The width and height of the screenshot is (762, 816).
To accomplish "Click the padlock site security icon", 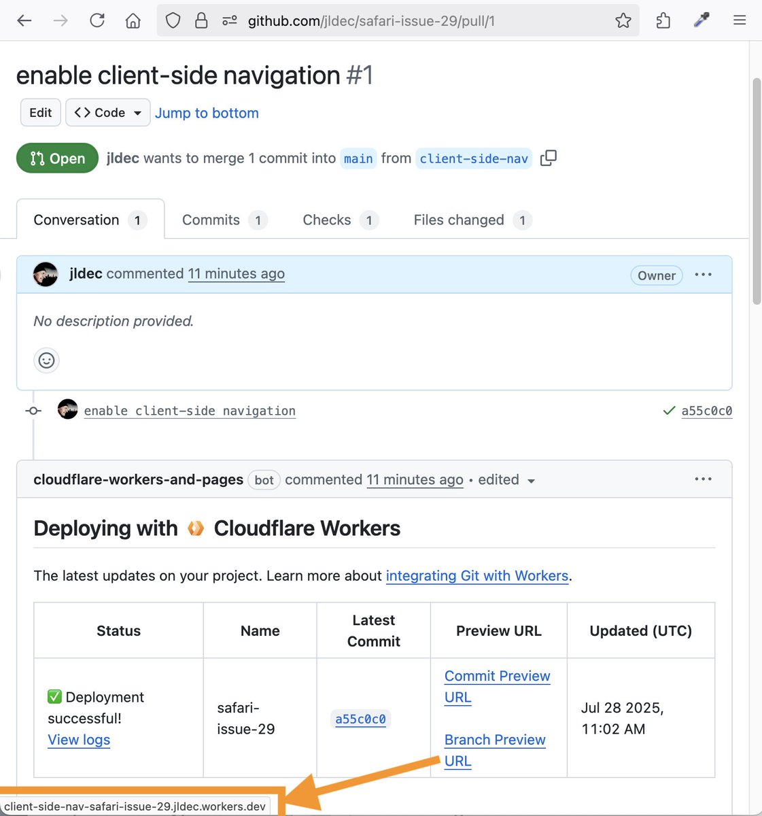I will point(201,20).
